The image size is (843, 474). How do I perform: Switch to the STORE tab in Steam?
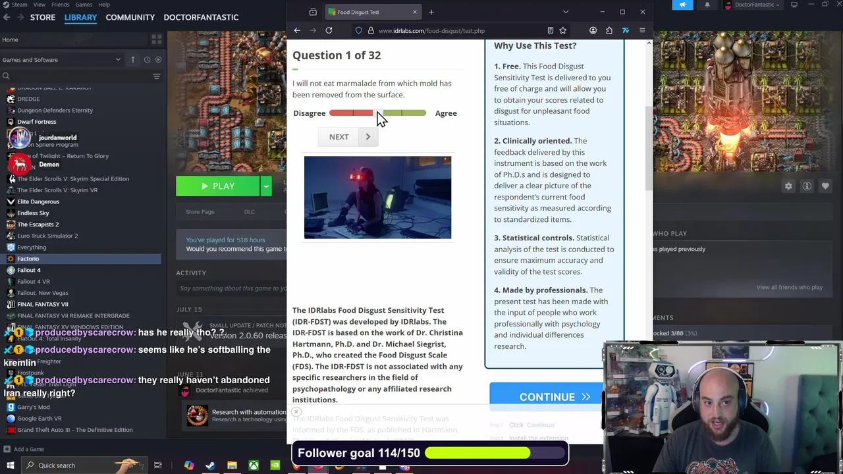coord(43,17)
